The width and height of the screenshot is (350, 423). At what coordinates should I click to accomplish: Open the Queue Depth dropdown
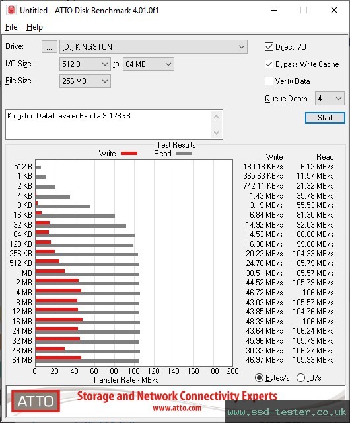pos(330,99)
